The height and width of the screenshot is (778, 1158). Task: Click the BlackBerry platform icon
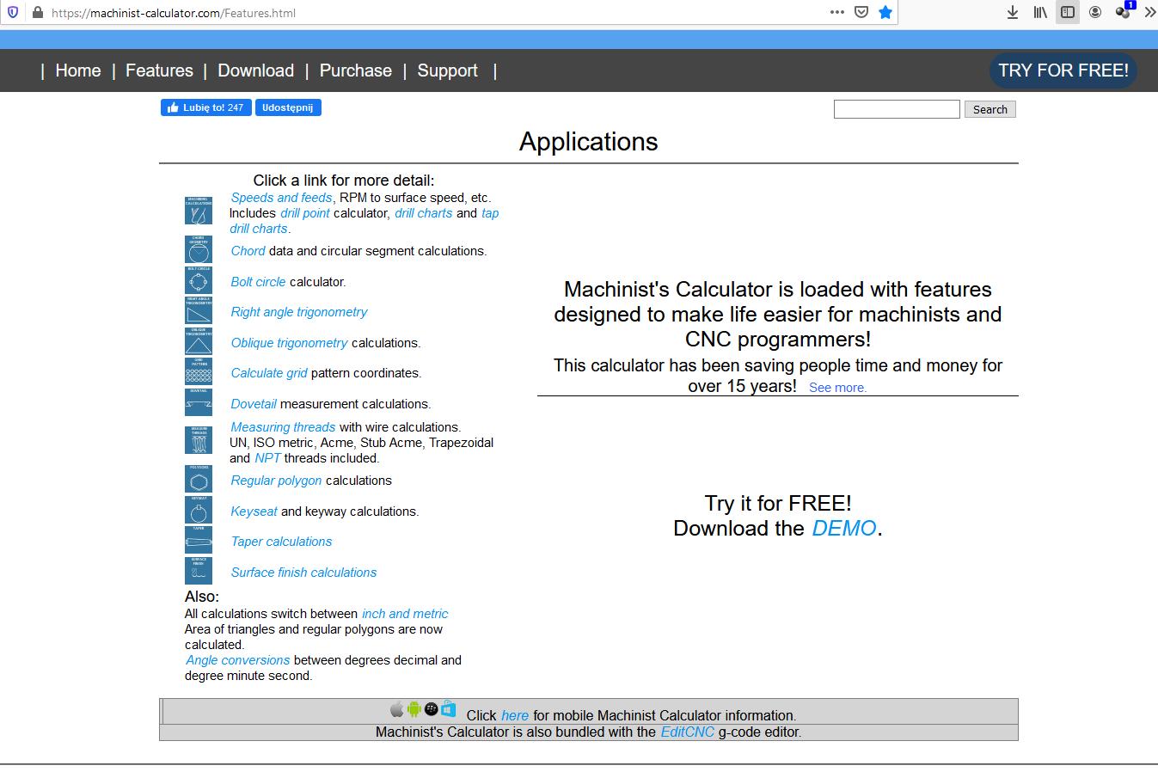click(x=432, y=709)
